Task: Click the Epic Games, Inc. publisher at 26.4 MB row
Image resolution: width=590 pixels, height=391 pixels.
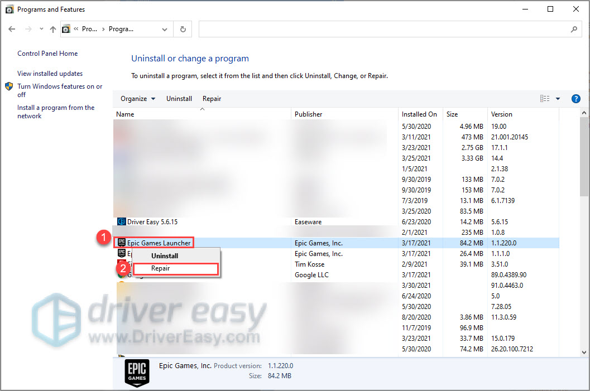Action: pos(318,254)
